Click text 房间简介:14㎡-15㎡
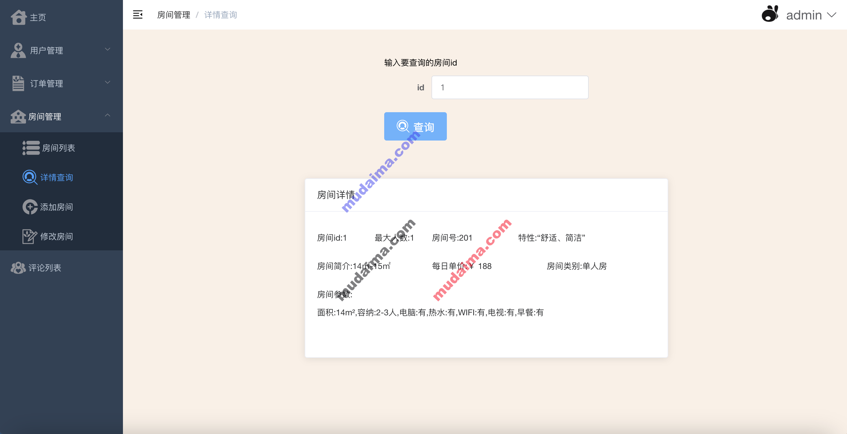Screen dimensions: 847x434 coord(354,266)
